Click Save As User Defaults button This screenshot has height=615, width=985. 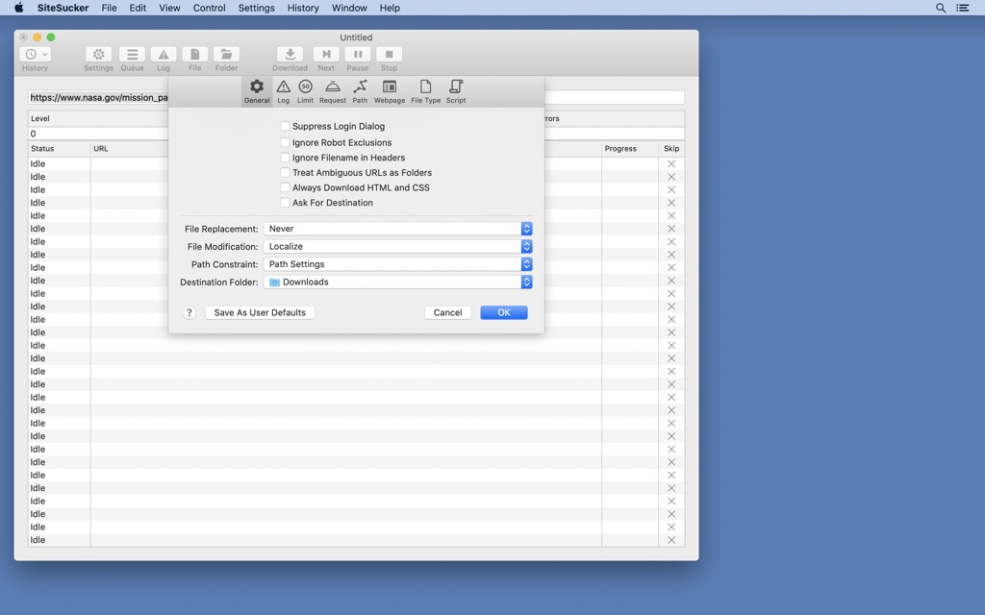pyautogui.click(x=260, y=312)
